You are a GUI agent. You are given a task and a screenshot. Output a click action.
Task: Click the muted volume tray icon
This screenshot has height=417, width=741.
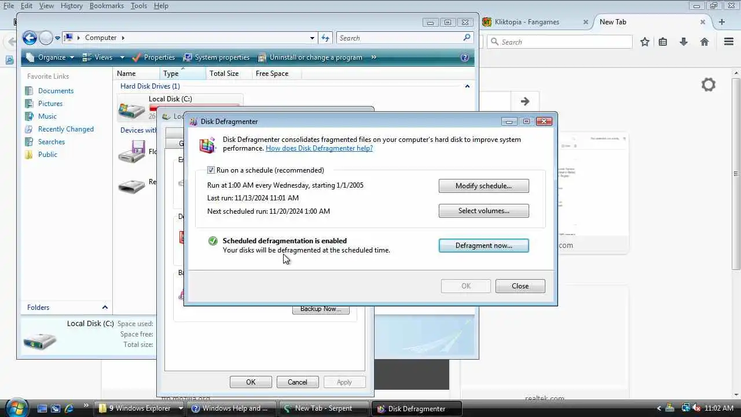coord(695,408)
